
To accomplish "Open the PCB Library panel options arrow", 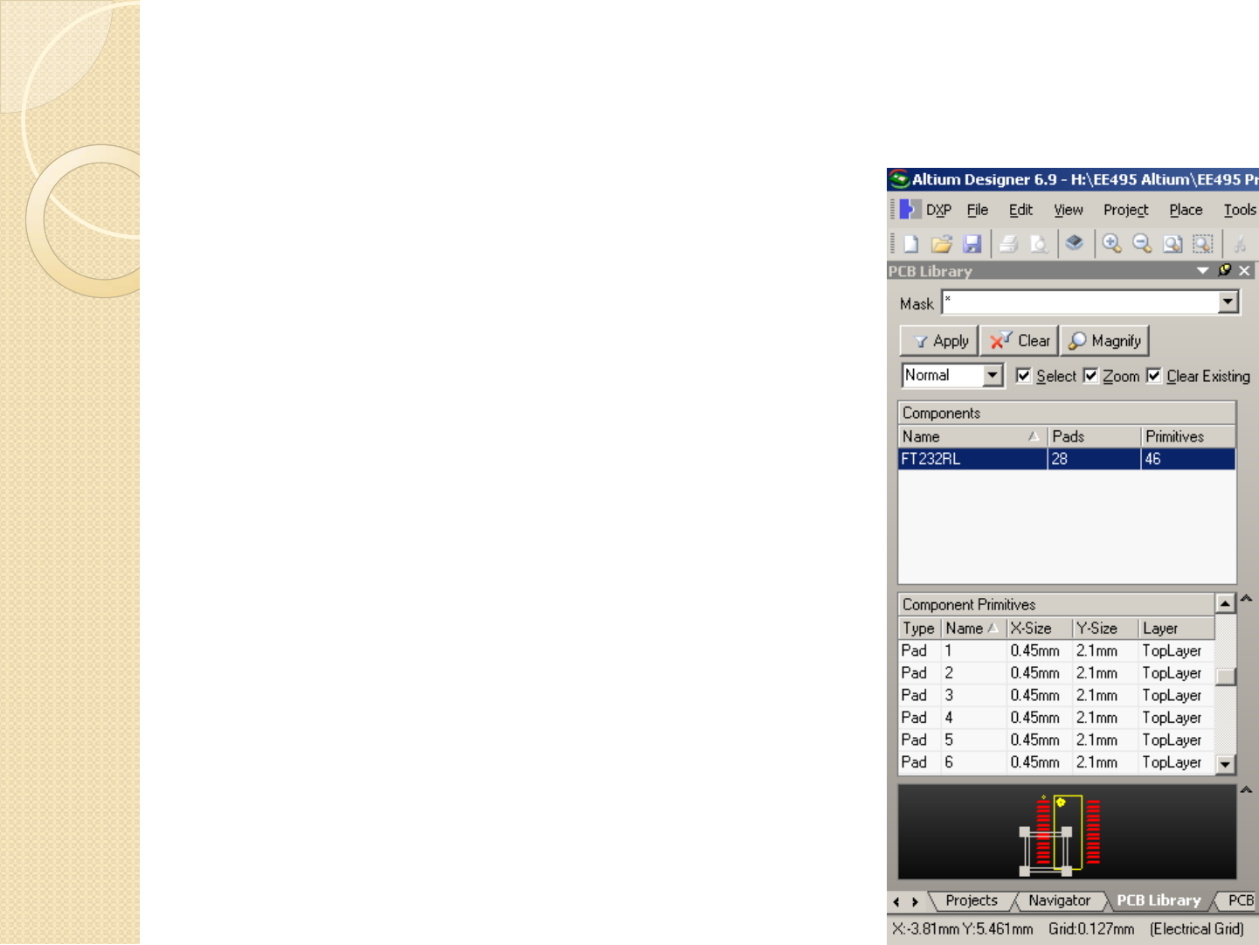I will [x=1203, y=271].
